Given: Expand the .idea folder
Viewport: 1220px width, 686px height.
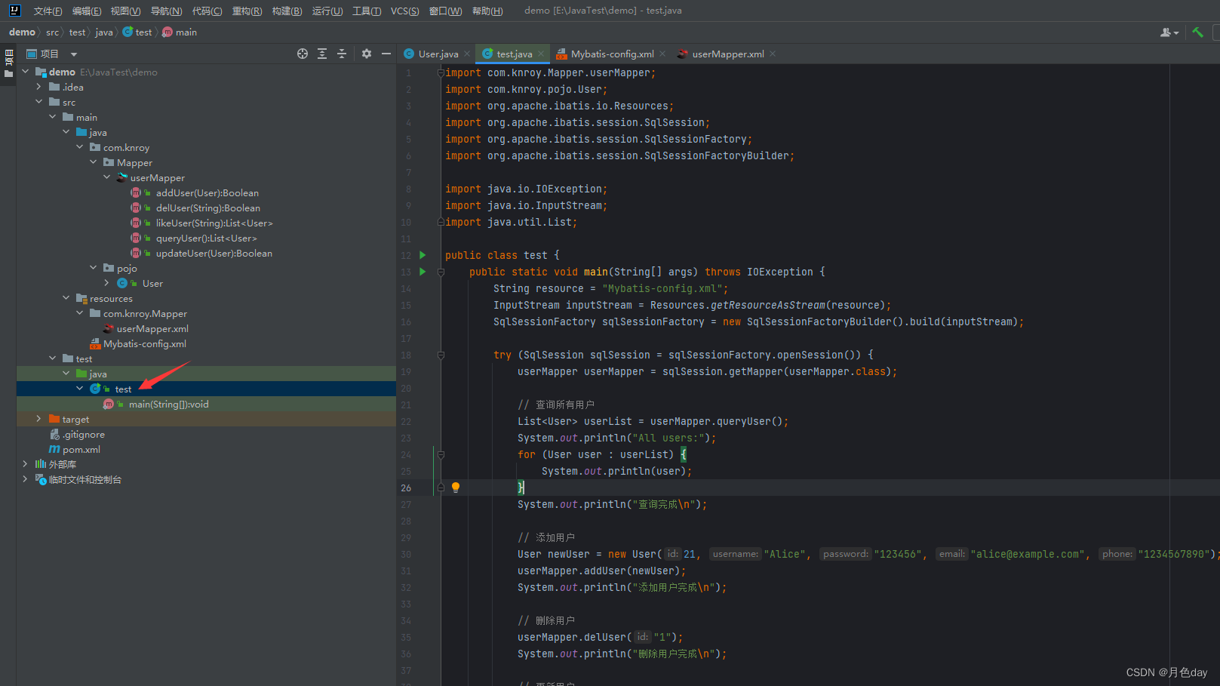Looking at the screenshot, I should 39,87.
